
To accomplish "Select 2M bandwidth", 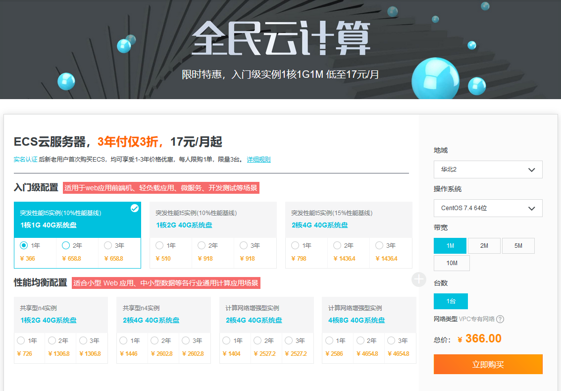I will coord(484,245).
